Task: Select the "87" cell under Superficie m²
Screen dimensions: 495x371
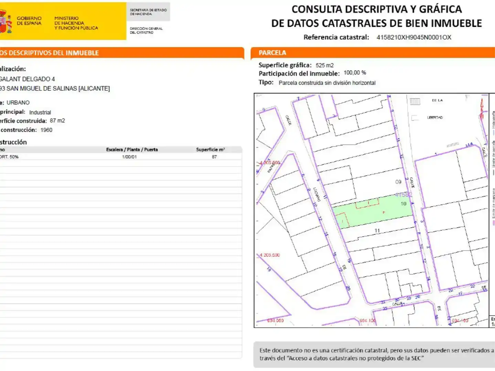Action: (x=214, y=157)
